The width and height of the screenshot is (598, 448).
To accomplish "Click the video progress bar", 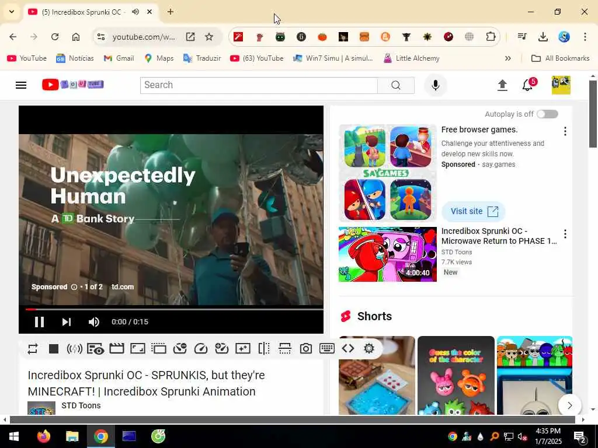I will coord(174,309).
